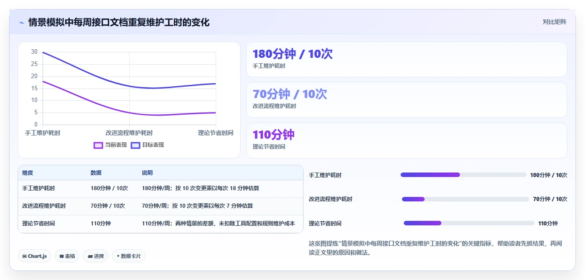
Task: Click 手工维护耗时 cell in table
Action: 39,188
